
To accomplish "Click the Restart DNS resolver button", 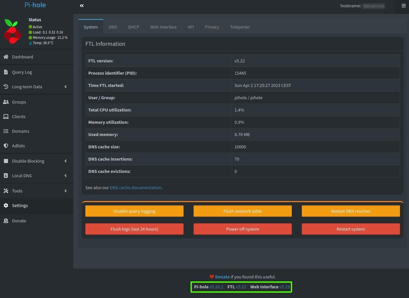I will point(351,211).
